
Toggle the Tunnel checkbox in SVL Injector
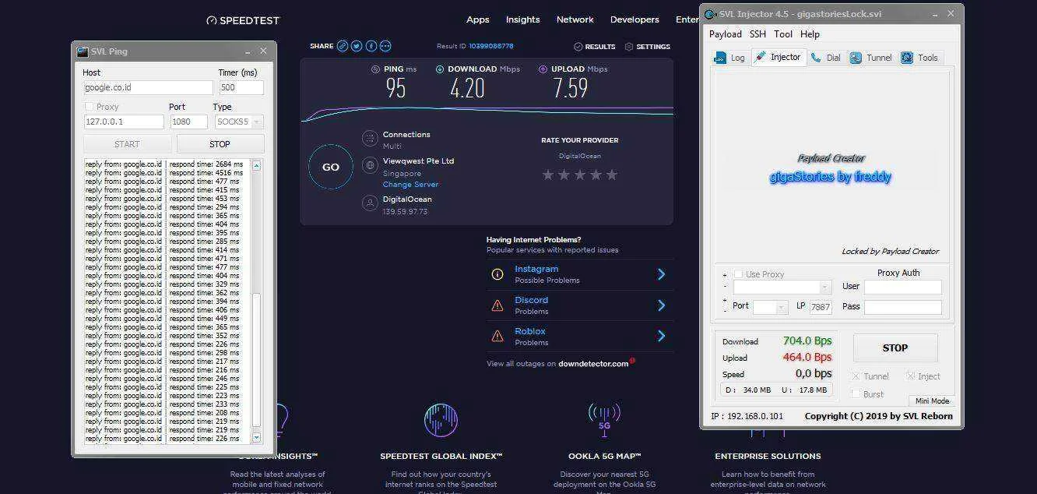coord(856,376)
